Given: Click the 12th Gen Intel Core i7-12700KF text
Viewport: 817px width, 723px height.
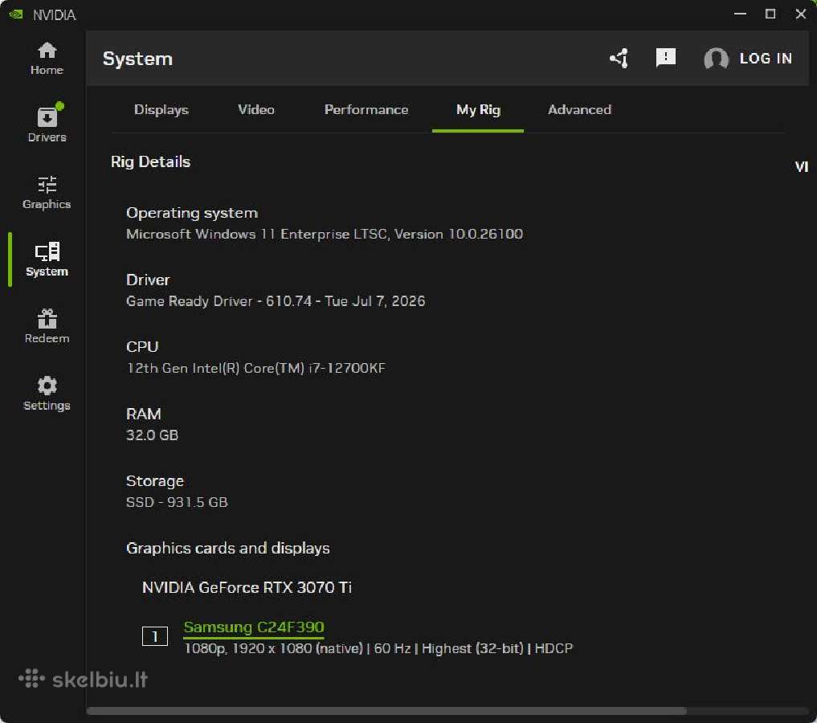Looking at the screenshot, I should tap(255, 368).
